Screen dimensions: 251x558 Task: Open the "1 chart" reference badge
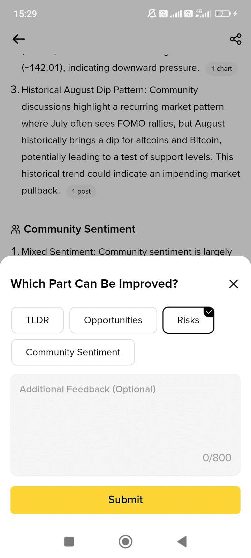click(221, 69)
